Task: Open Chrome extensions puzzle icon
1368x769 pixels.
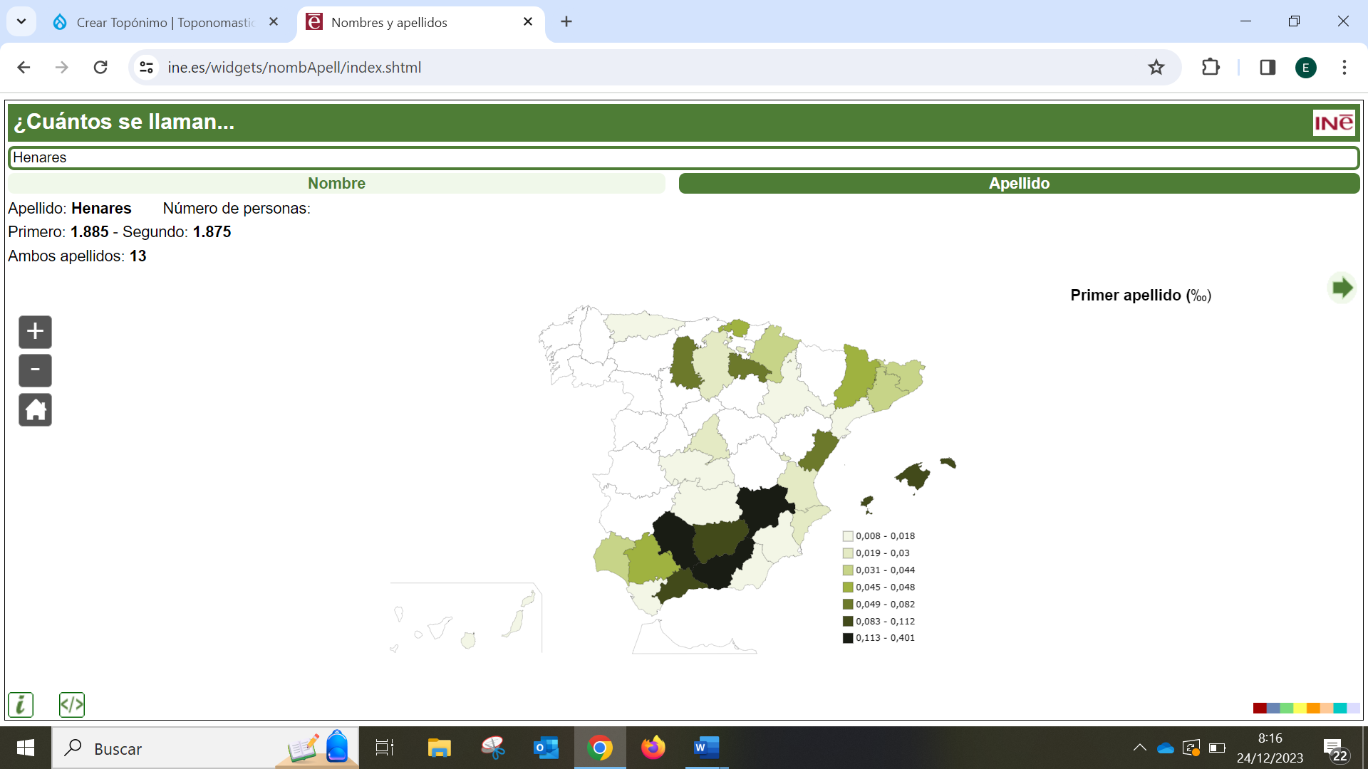Action: click(1211, 67)
